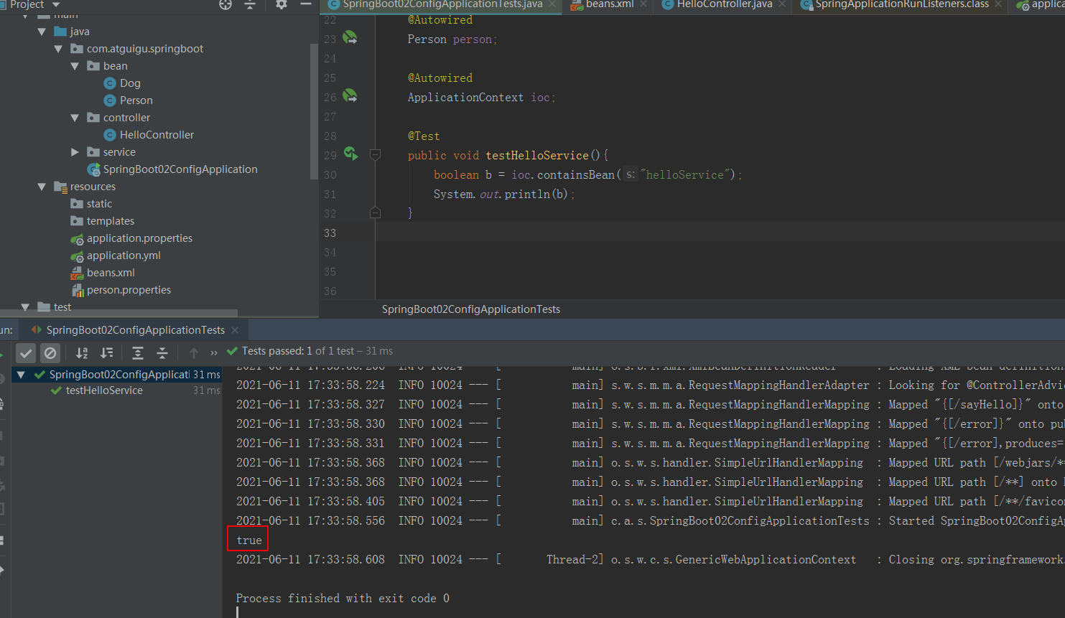
Task: Click Collapse All icon in Project panel header
Action: click(250, 4)
